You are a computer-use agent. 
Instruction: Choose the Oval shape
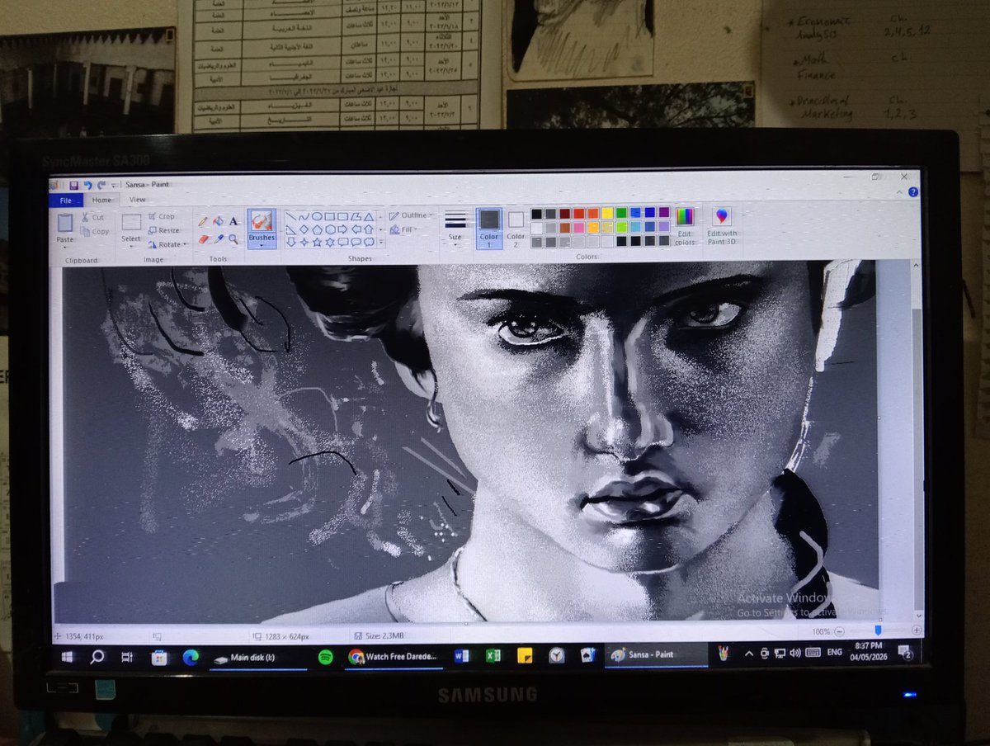pyautogui.click(x=317, y=216)
